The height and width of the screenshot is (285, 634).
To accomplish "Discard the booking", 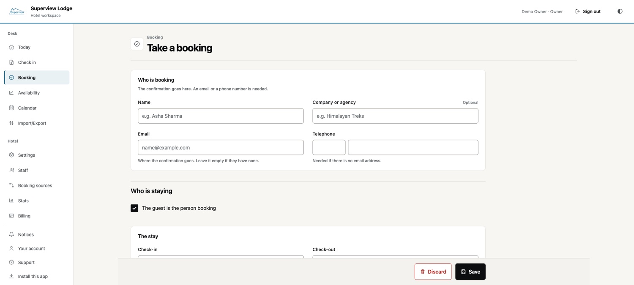I will (x=433, y=272).
